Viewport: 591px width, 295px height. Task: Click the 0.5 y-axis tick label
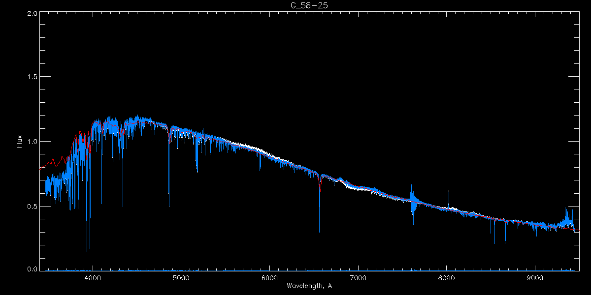pyautogui.click(x=31, y=206)
